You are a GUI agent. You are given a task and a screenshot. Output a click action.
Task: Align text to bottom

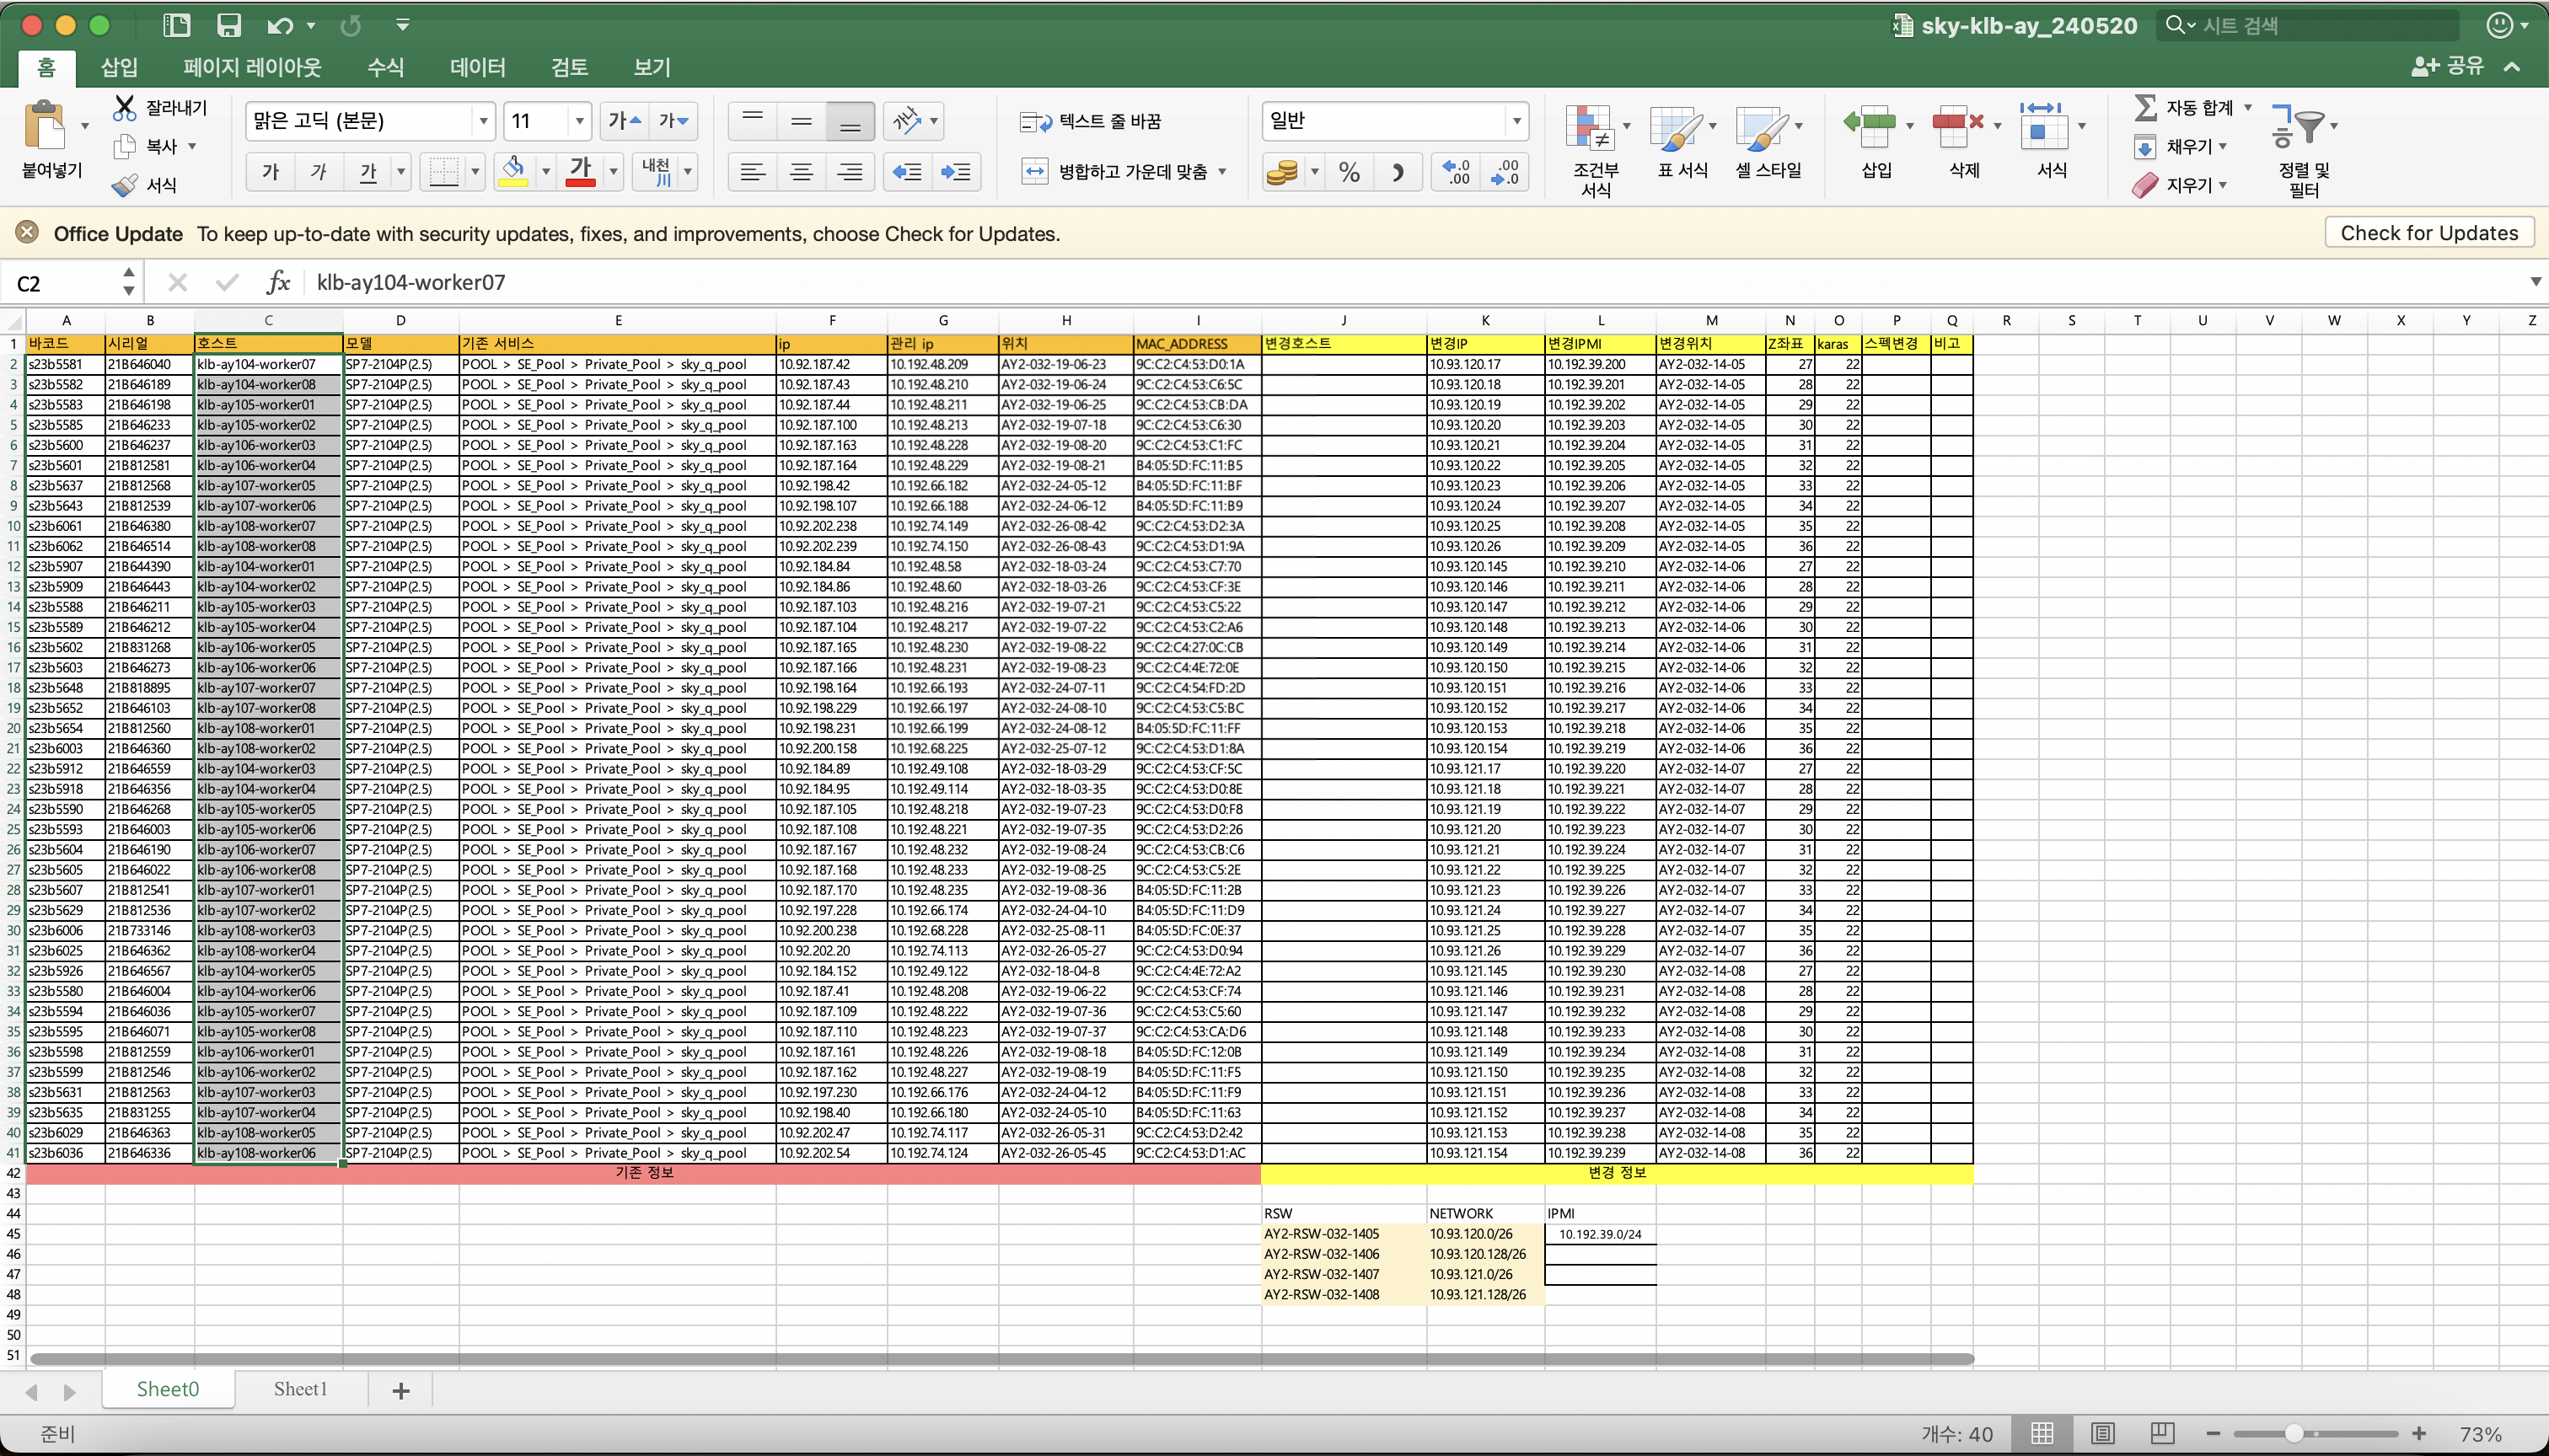851,121
